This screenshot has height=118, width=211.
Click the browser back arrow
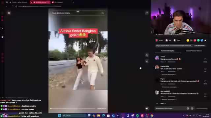tap(7, 6)
